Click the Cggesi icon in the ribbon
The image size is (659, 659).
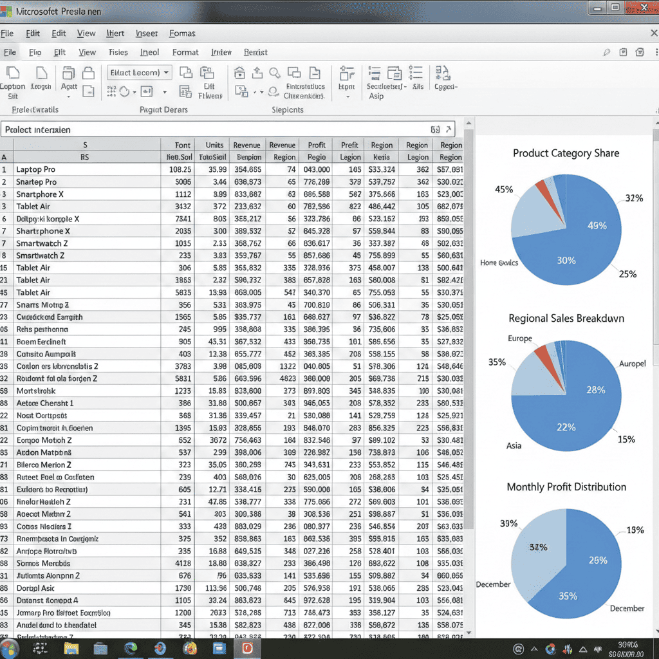[x=443, y=73]
